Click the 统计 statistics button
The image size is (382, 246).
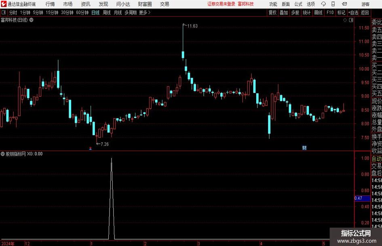306,13
